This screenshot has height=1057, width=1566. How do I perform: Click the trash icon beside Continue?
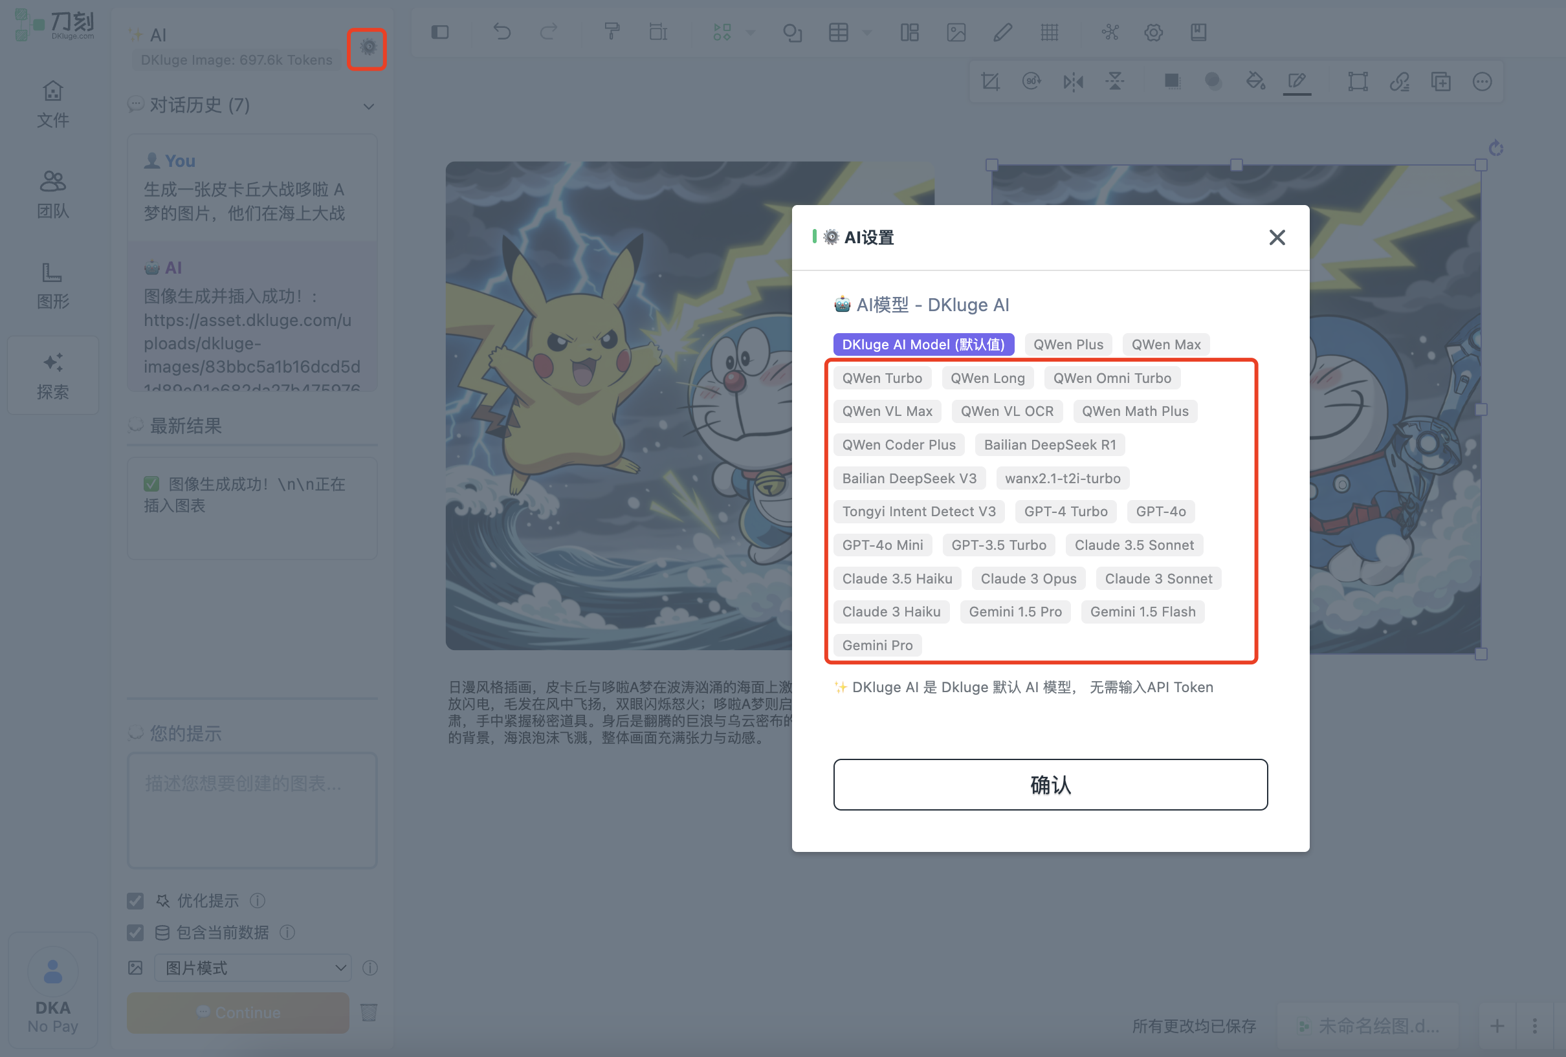(369, 1012)
